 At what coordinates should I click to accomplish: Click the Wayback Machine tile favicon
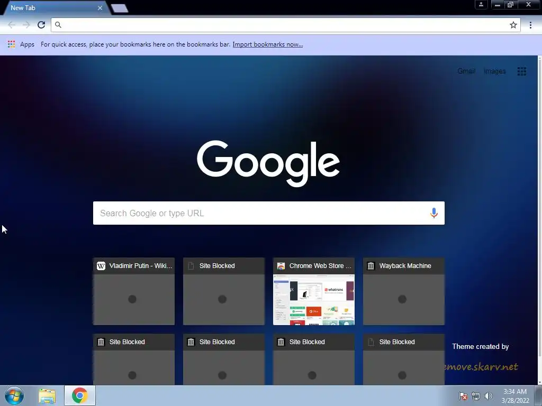[371, 266]
